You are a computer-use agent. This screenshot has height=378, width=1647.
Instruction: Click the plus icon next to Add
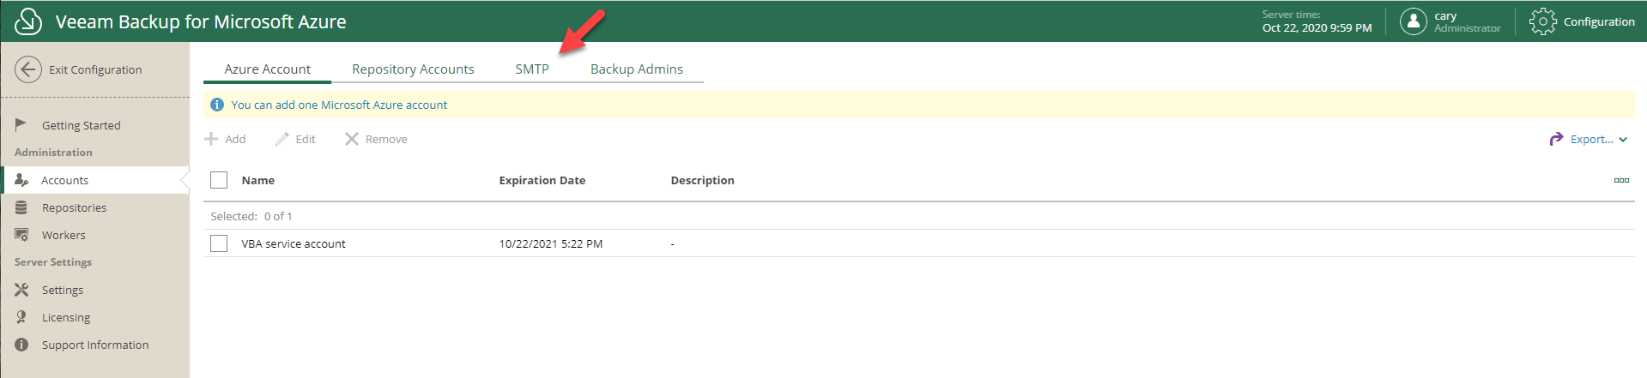click(211, 139)
